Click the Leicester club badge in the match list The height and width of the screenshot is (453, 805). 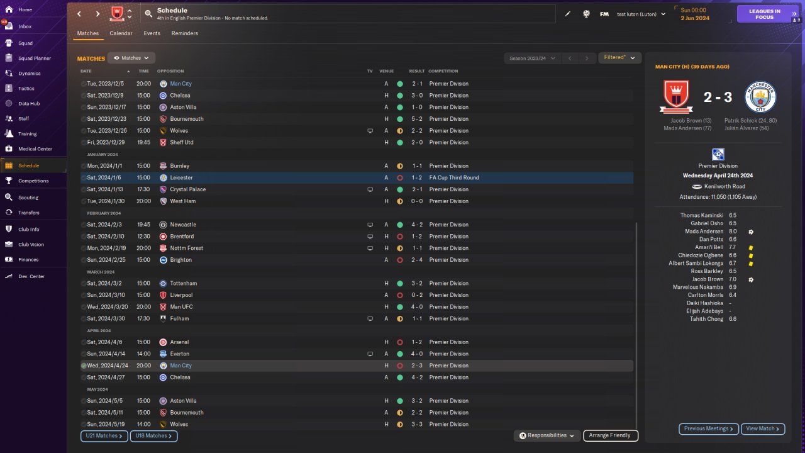pos(163,178)
